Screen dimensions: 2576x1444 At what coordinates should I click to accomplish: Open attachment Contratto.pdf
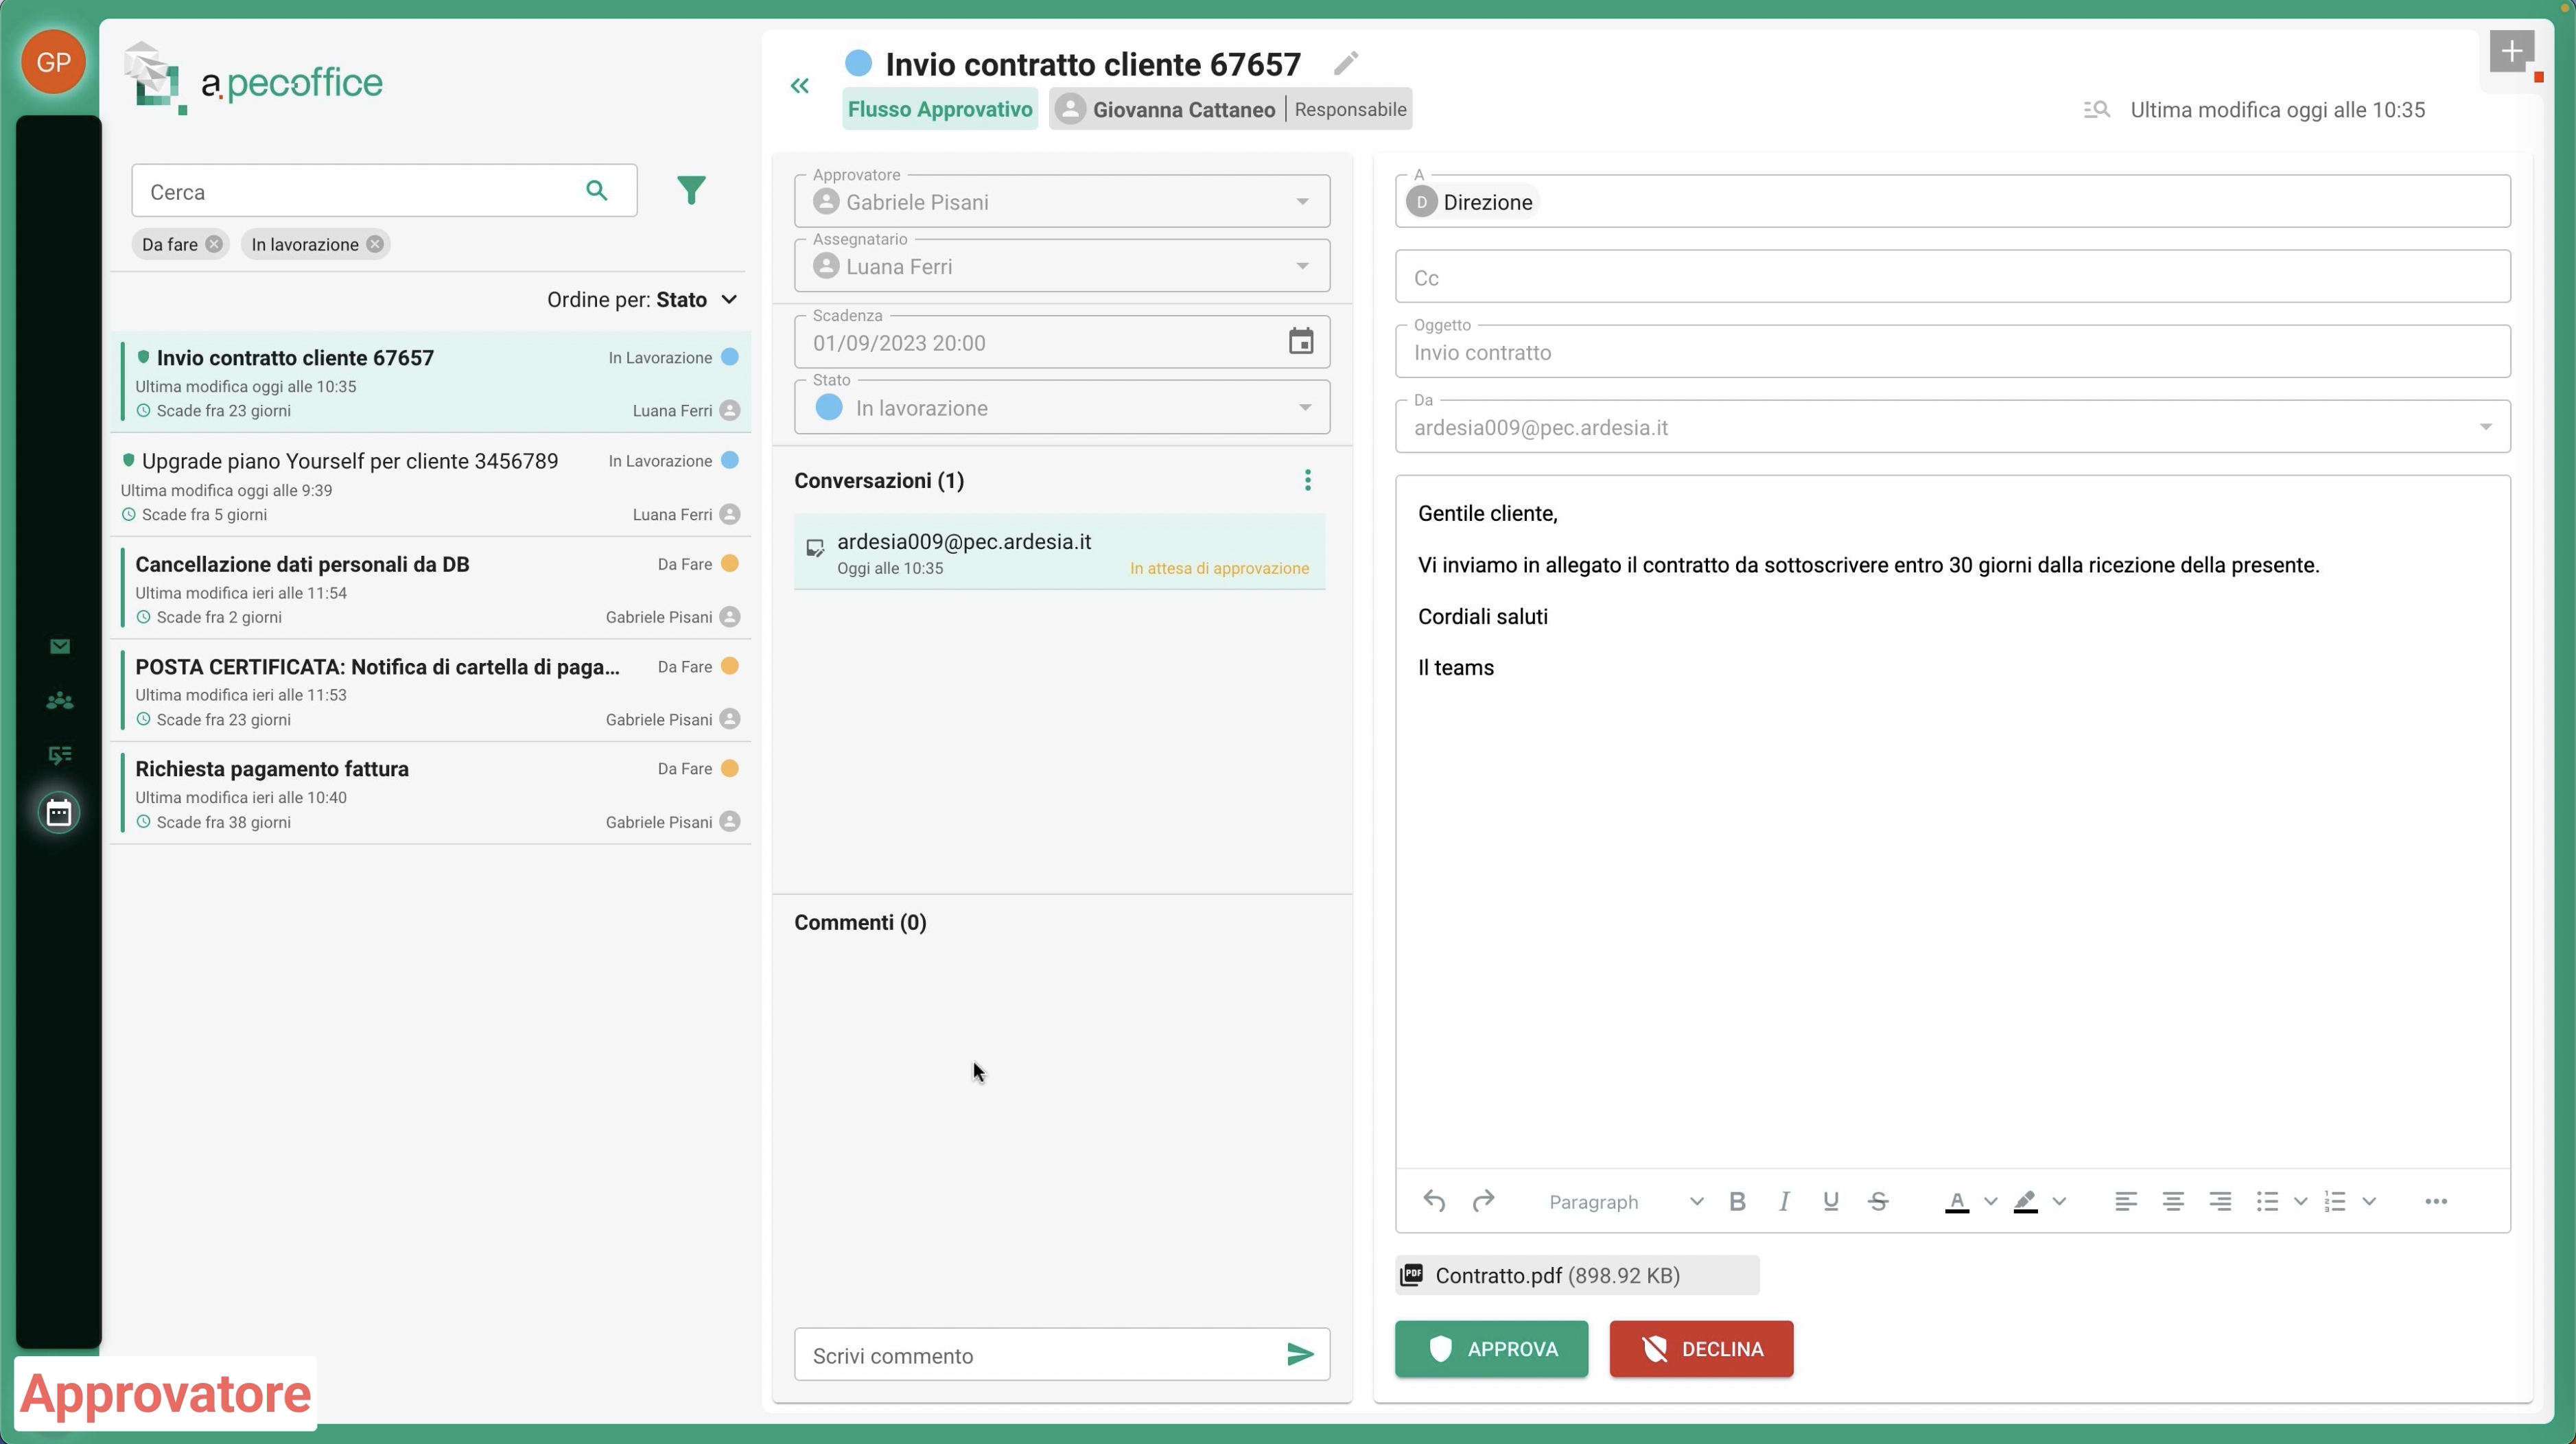1577,1275
